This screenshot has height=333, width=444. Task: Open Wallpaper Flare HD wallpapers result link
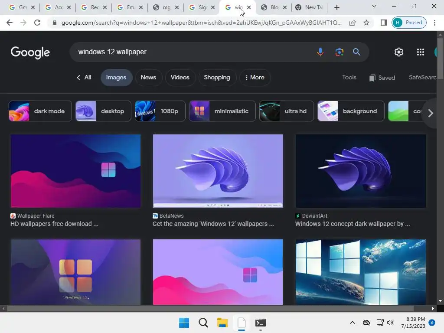point(54,224)
